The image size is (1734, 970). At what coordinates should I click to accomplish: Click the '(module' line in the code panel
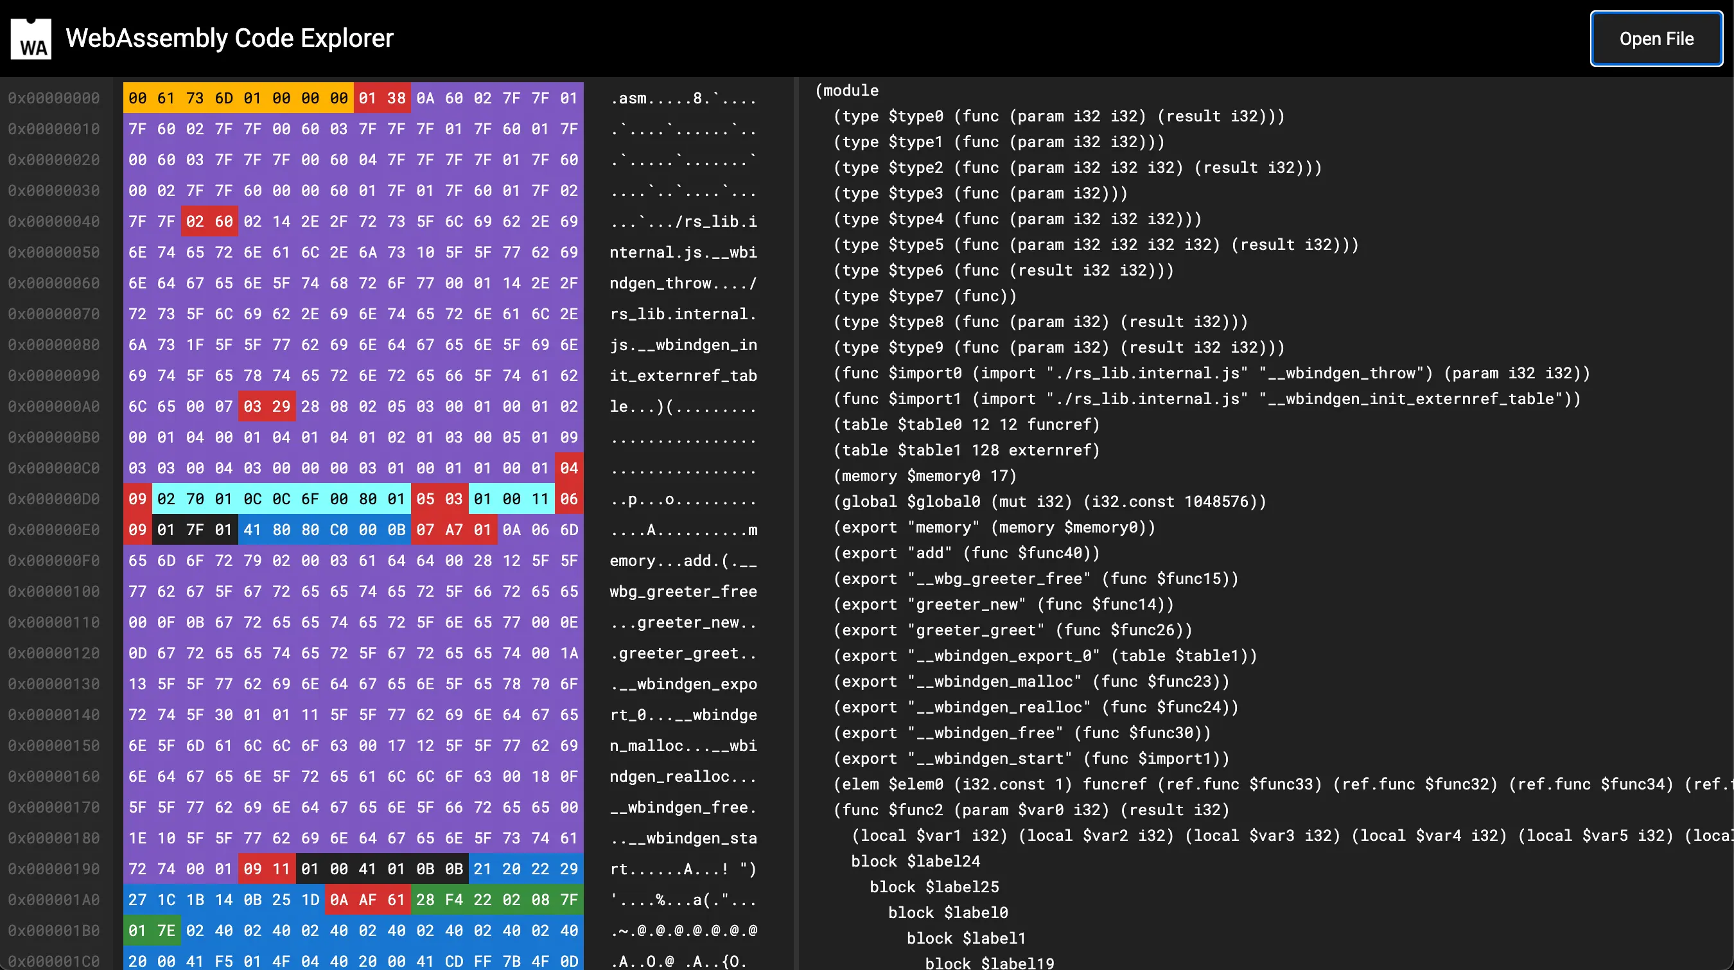click(847, 89)
